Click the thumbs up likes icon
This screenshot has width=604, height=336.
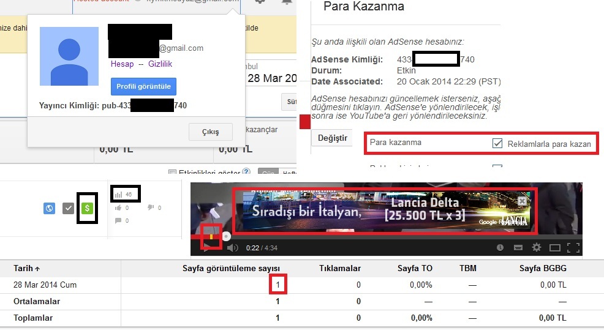click(118, 208)
